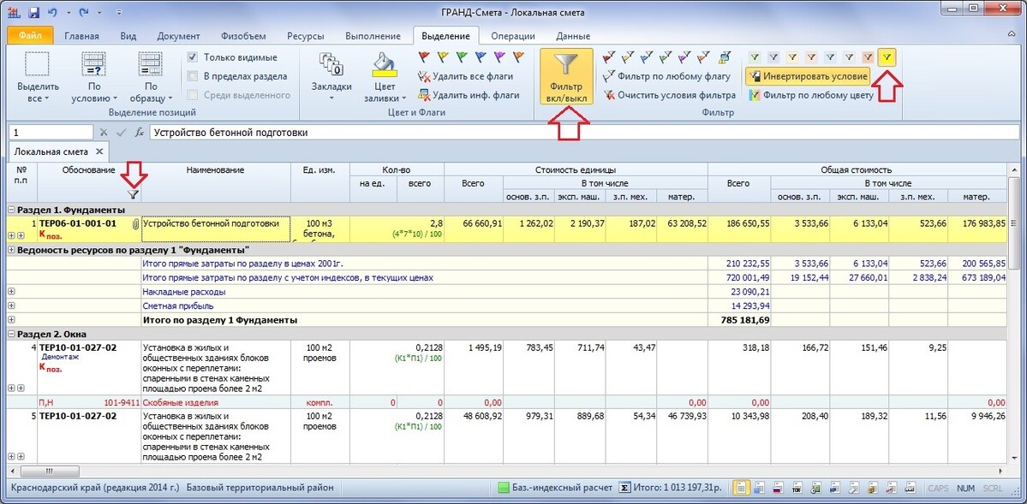Expand the Сметная прибыль row
Image resolution: width=1027 pixels, height=504 pixels.
click(x=11, y=305)
